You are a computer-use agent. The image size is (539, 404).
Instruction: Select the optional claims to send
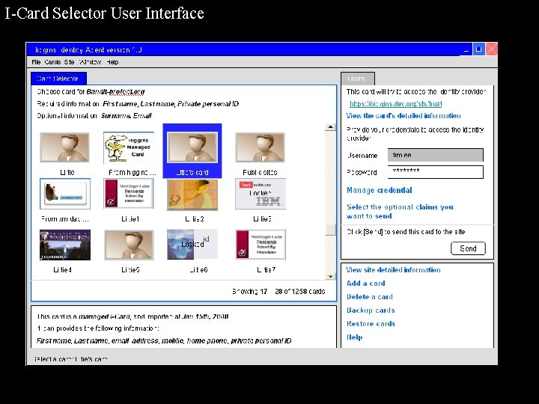tap(400, 211)
